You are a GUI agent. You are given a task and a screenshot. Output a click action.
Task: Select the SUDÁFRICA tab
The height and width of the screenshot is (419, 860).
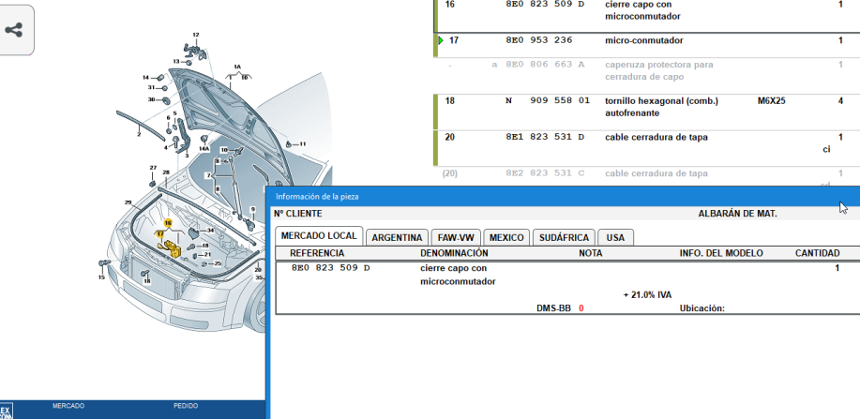(564, 237)
